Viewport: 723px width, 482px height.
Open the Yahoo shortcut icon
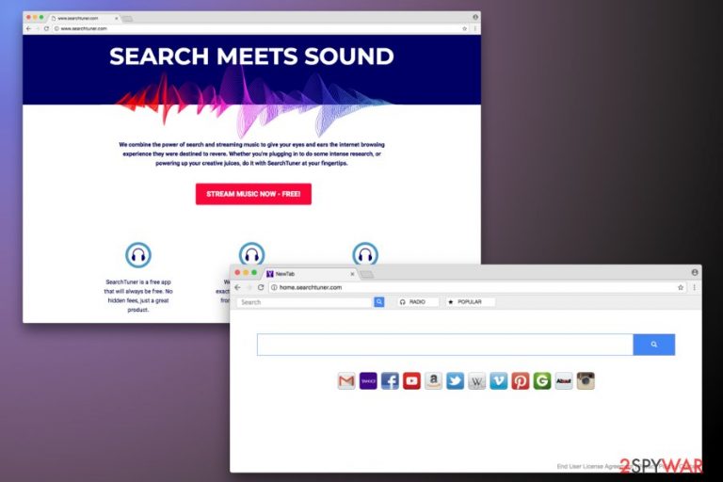pos(368,381)
